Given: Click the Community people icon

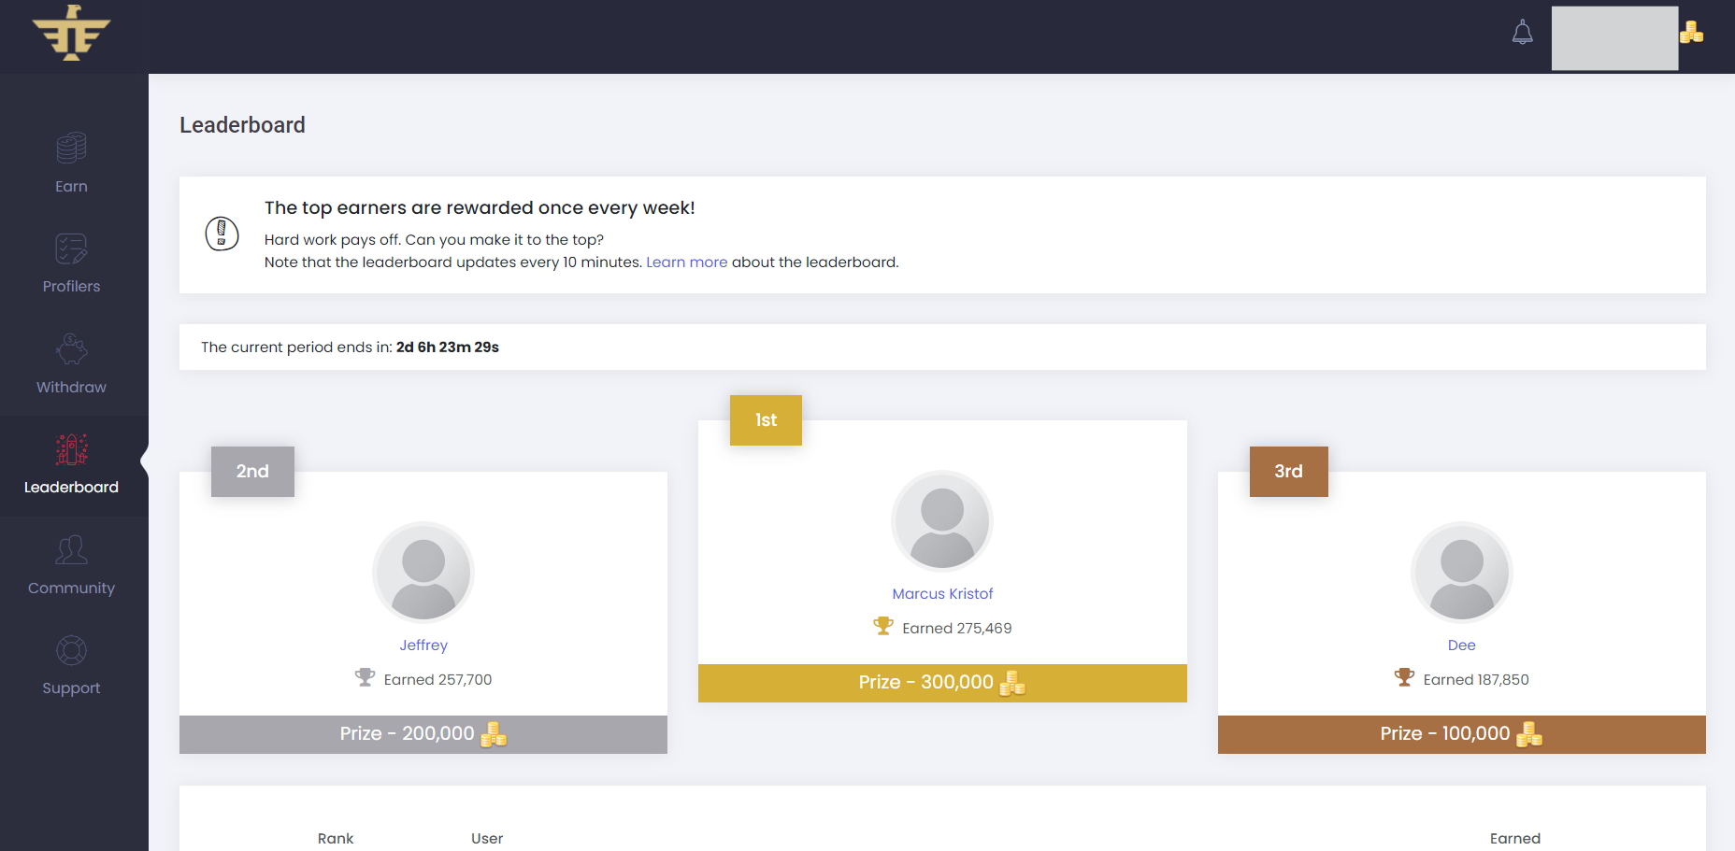Looking at the screenshot, I should coord(71,550).
